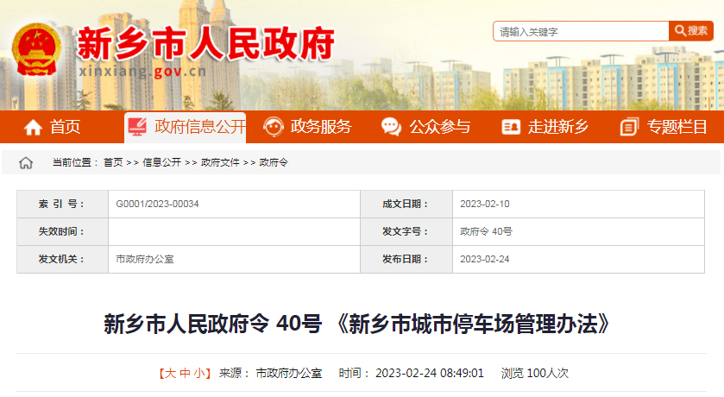Select index number G0001/2023-00034
Image resolution: width=724 pixels, height=397 pixels.
click(x=157, y=204)
